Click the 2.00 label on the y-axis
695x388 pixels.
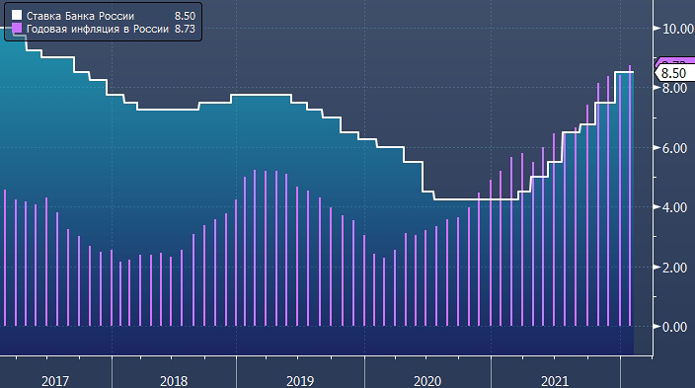(674, 268)
